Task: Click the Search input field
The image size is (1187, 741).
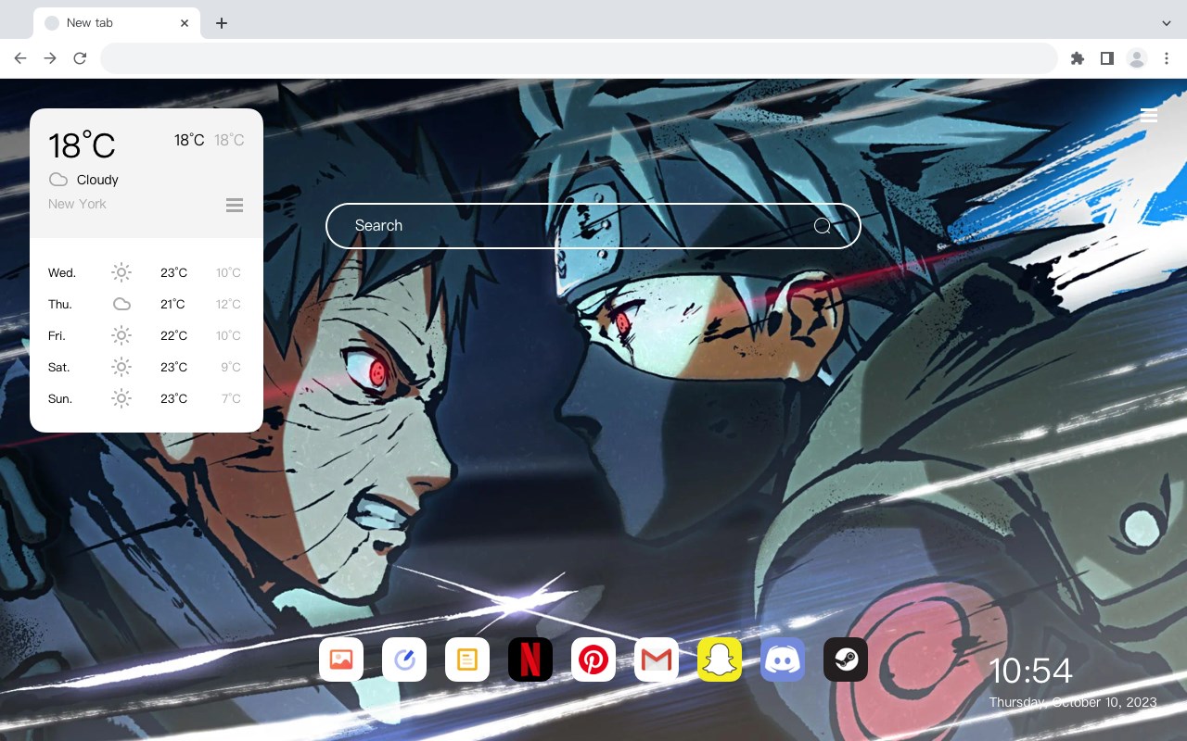Action: point(593,226)
